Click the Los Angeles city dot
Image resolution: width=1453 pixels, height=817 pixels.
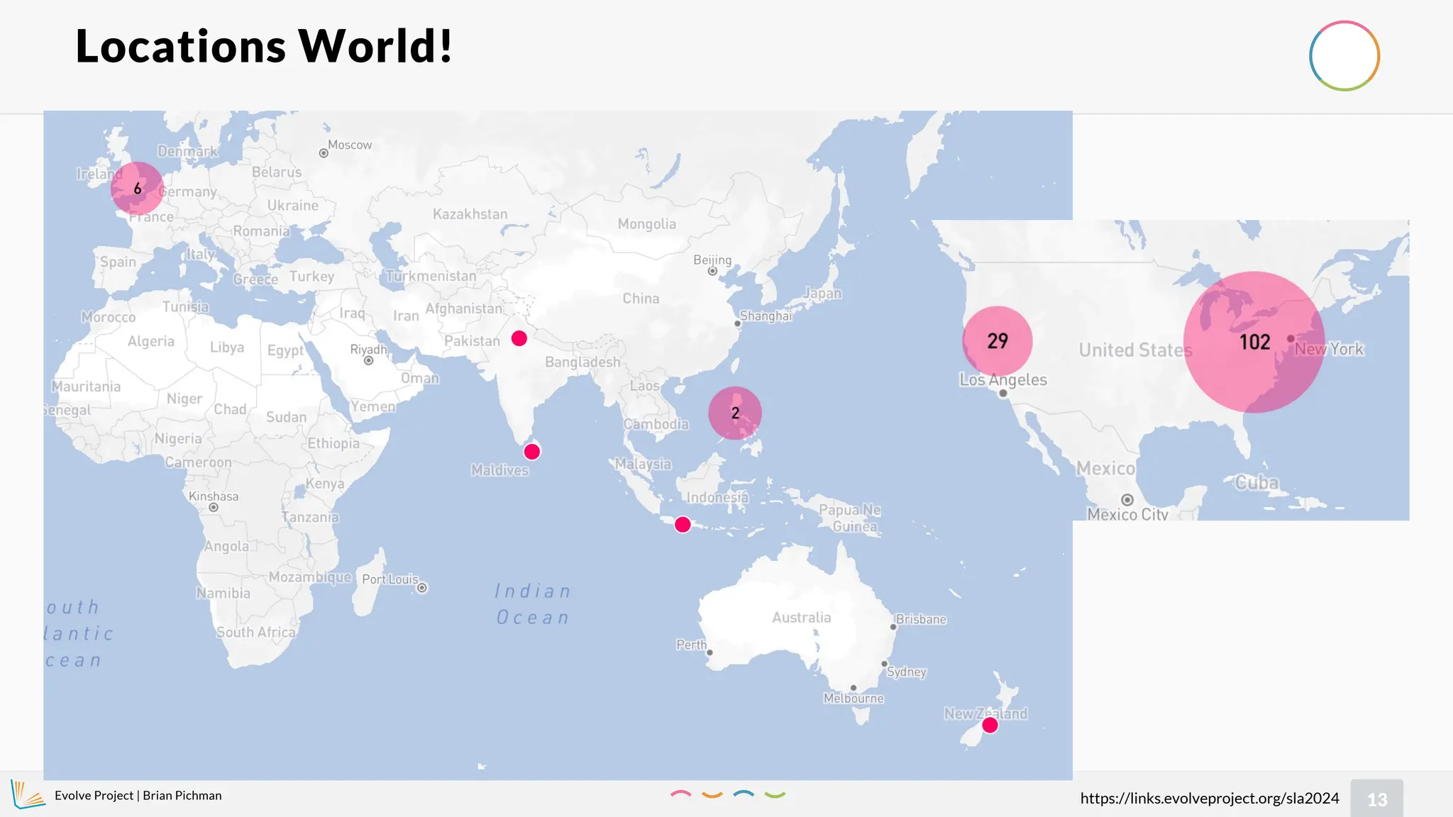click(1002, 393)
